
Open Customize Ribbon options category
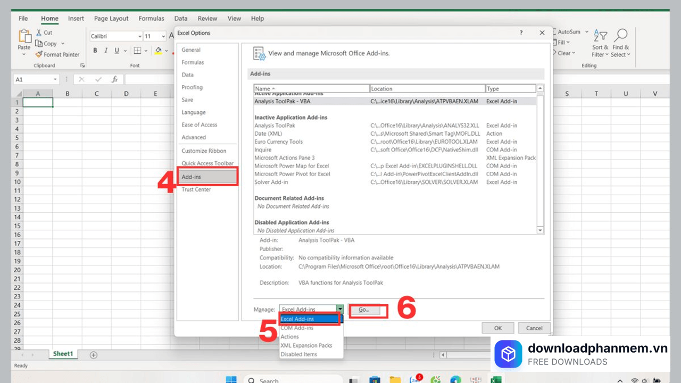pos(208,151)
